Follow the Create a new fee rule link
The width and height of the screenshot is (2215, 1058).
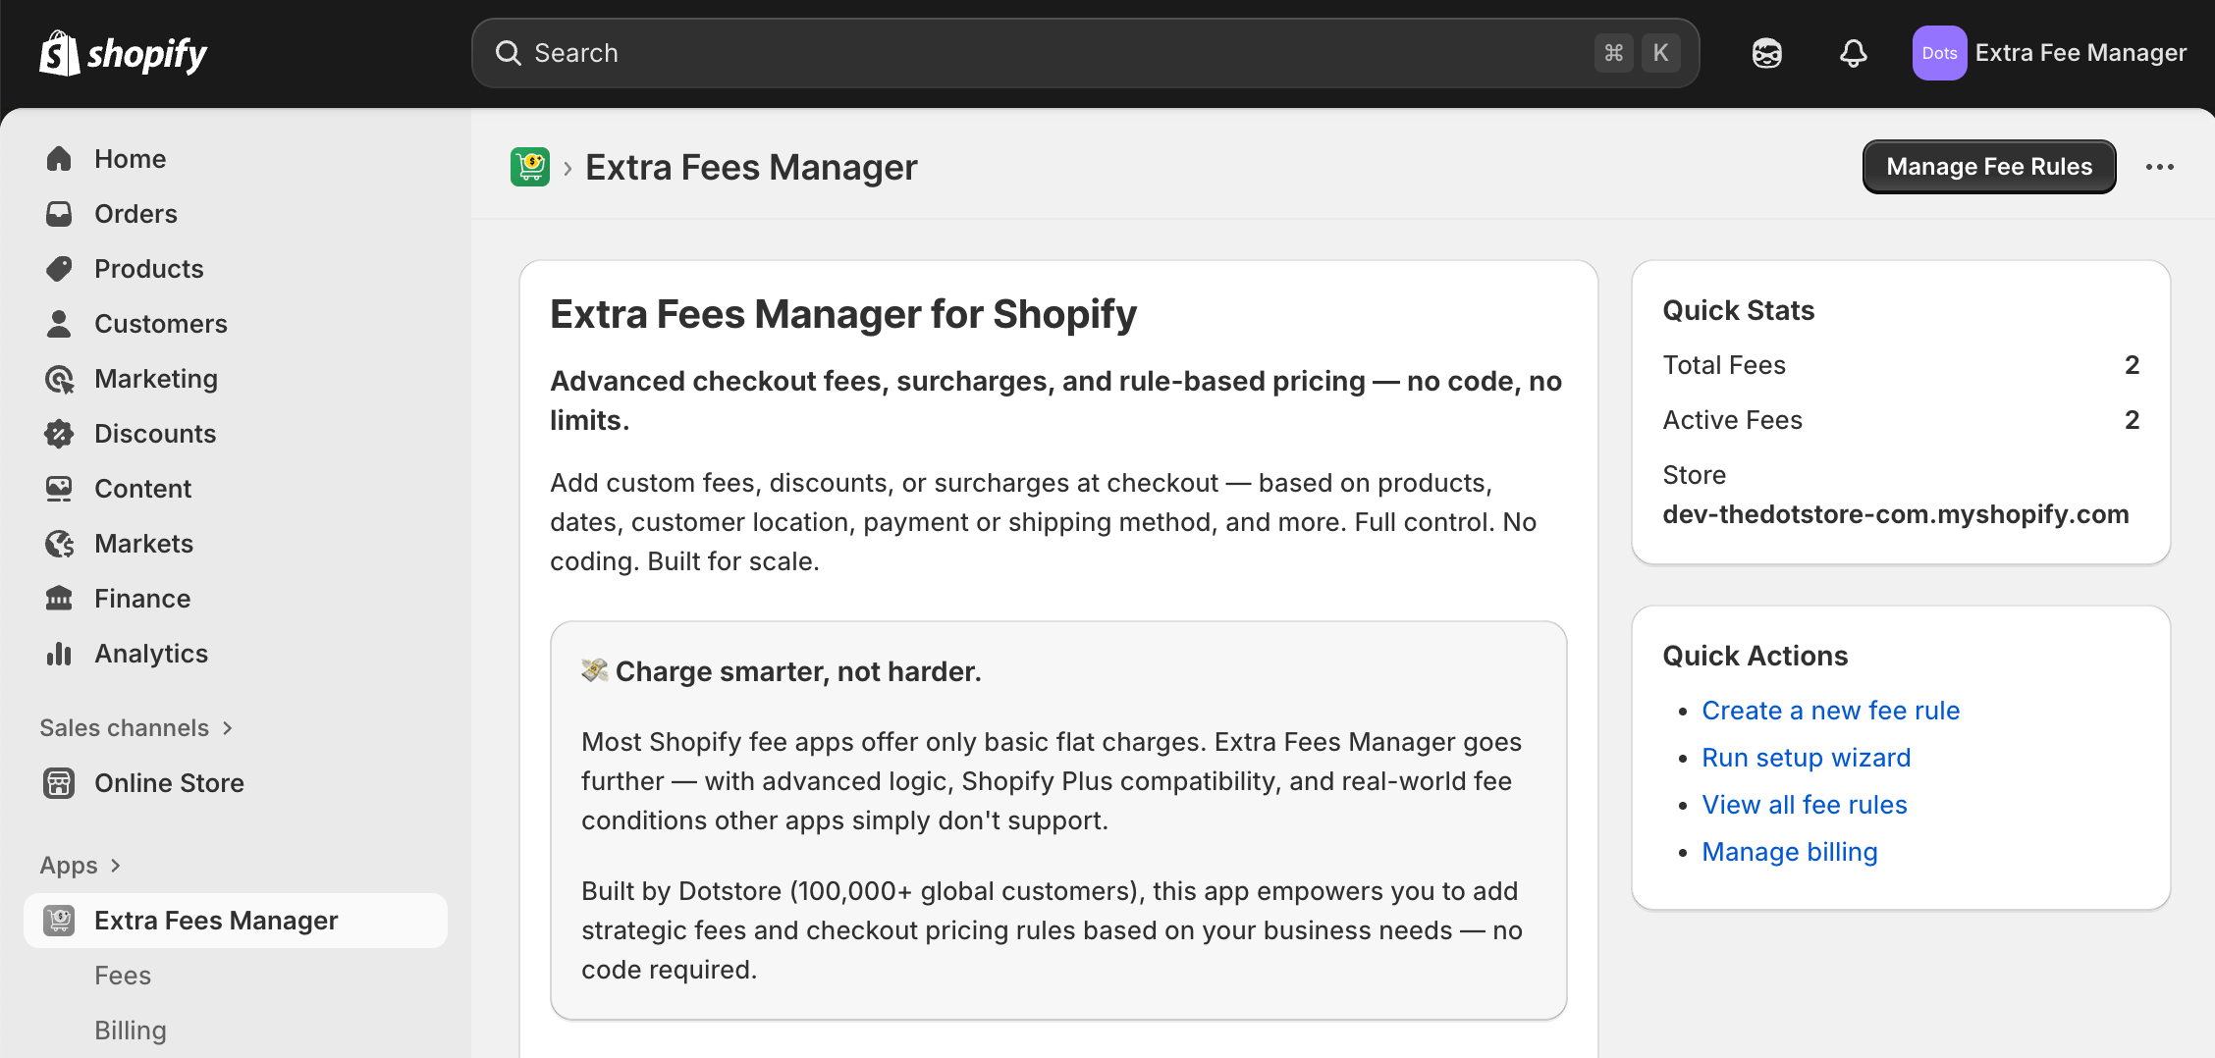[x=1830, y=711]
